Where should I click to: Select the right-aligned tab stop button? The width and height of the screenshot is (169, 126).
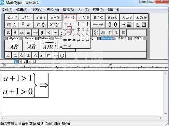pos(25,62)
